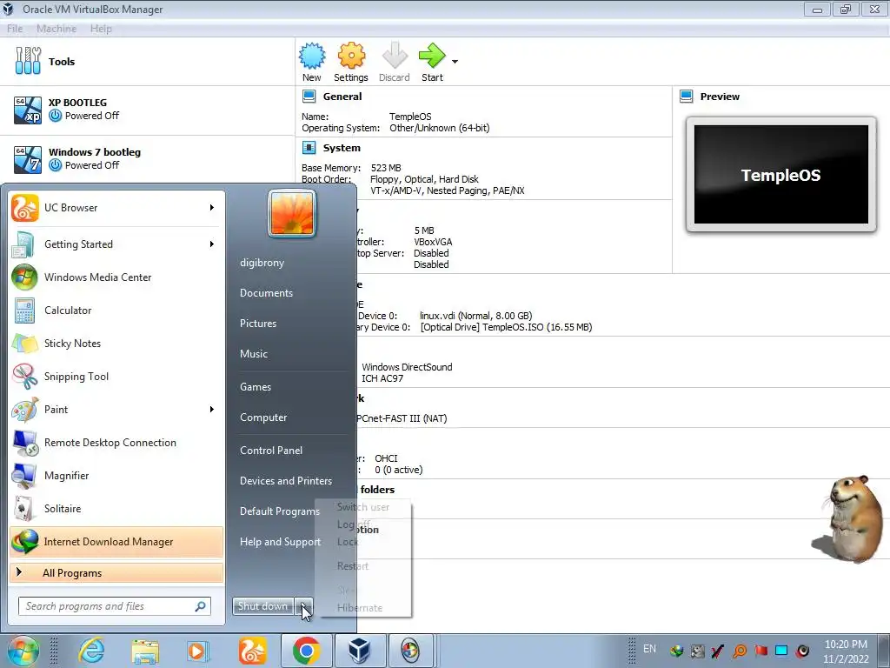Open Computer from Start menu

point(263,417)
